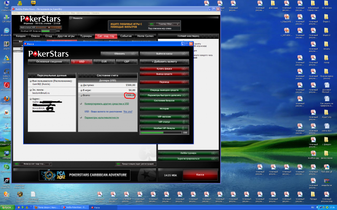Open the Home Games tab
This screenshot has width=337, height=210.
(145, 36)
